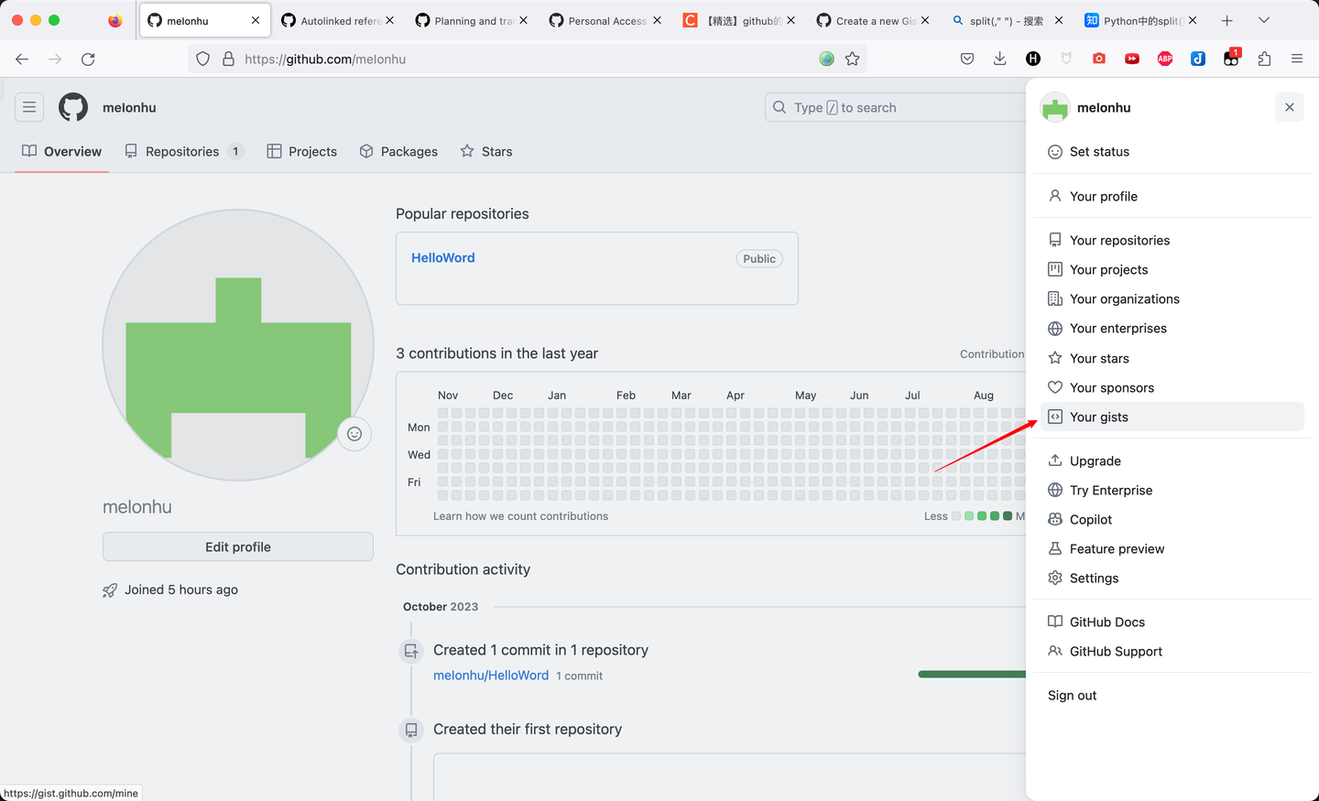Open the melonhu/HelloWord commit link
Image resolution: width=1319 pixels, height=801 pixels.
click(x=491, y=675)
